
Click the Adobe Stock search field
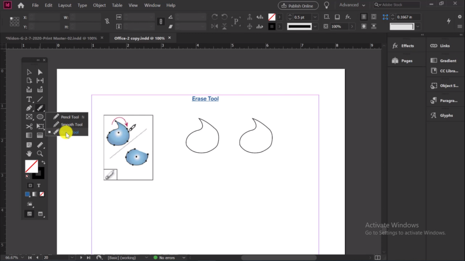(397, 5)
